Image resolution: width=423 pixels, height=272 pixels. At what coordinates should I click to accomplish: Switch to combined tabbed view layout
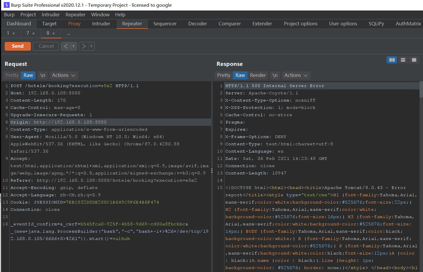[414, 60]
